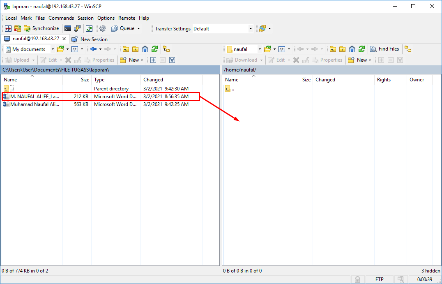Expand the local Back history dropdown arrow

click(100, 49)
